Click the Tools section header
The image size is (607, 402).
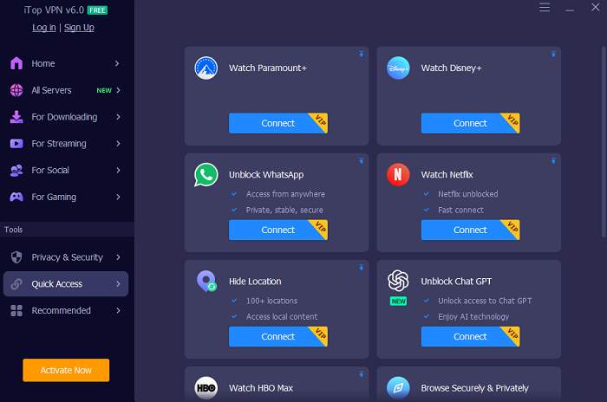click(x=68, y=230)
